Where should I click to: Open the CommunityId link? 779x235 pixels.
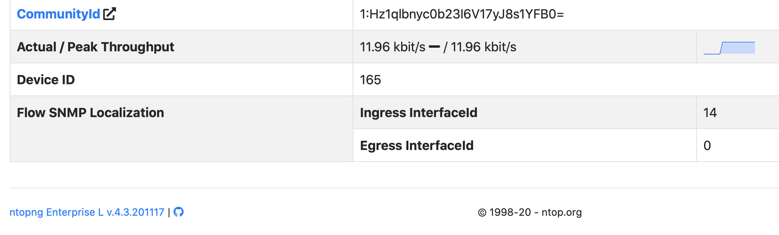tap(59, 14)
